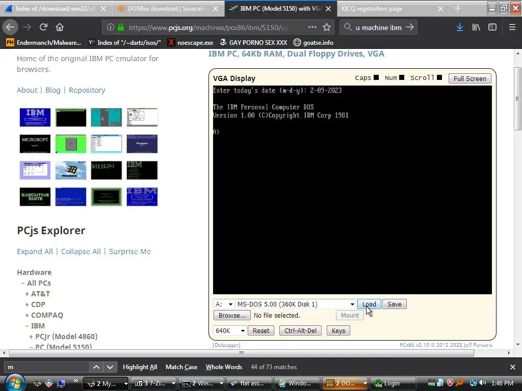The height and width of the screenshot is (391, 522).
Task: Open Endermanch/Malware bookmark
Action: coord(44,43)
